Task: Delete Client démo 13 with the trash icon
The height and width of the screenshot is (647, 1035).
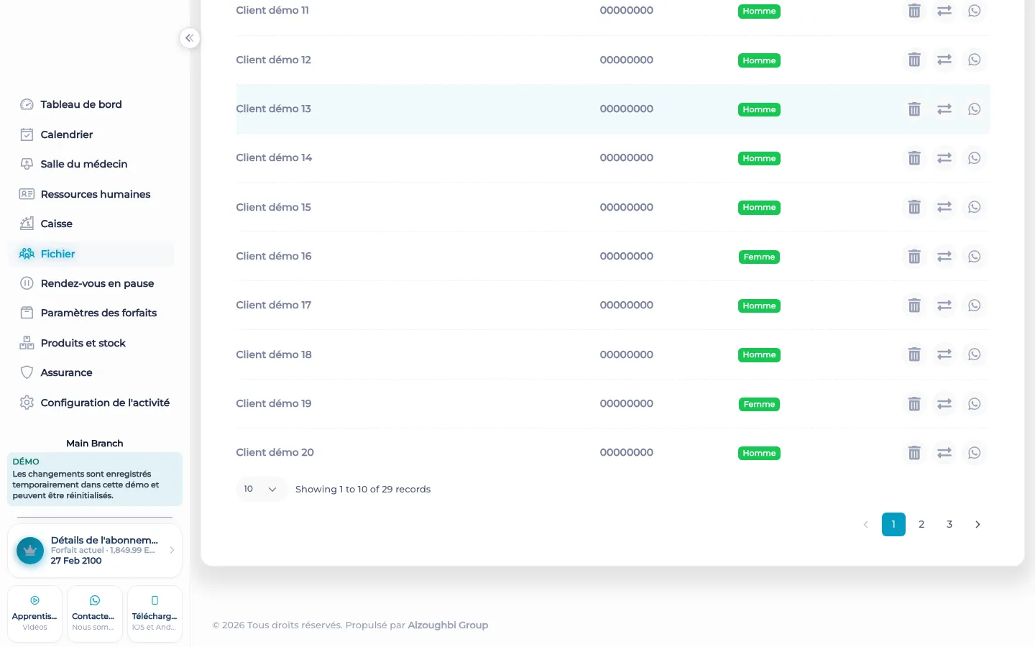Action: click(x=914, y=109)
